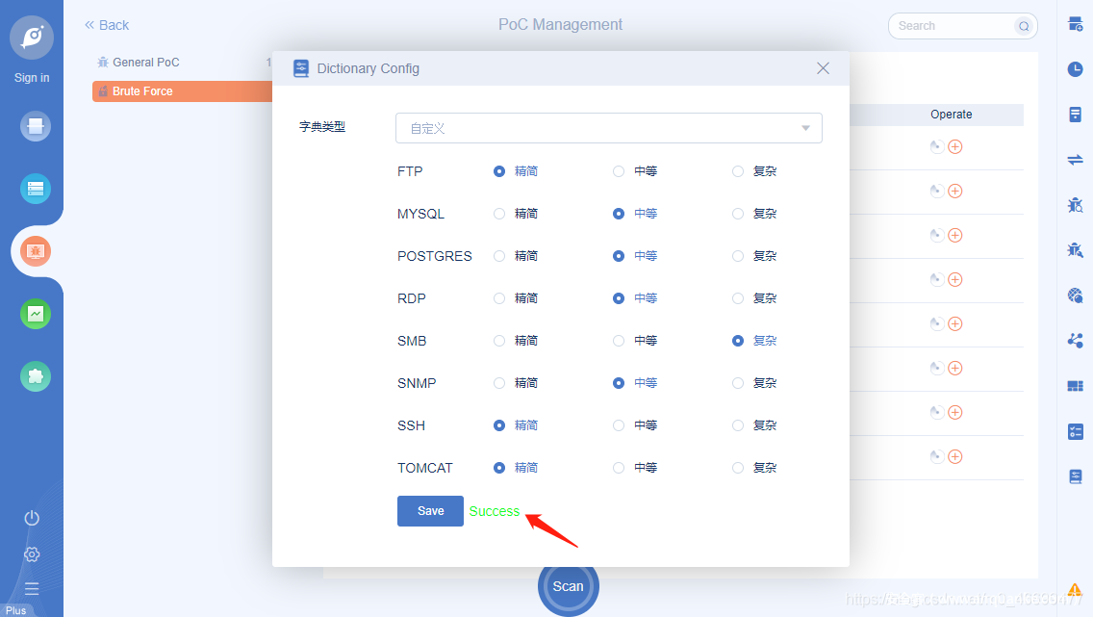1093x617 pixels.
Task: Click the share nodes icon in right strip
Action: (x=1076, y=340)
